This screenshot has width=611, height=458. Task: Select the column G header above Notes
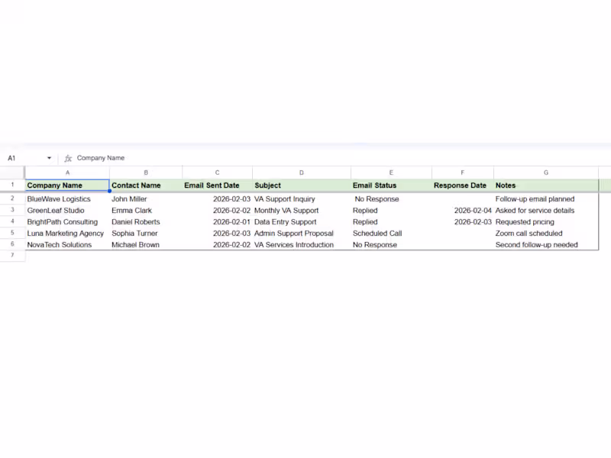coord(546,172)
